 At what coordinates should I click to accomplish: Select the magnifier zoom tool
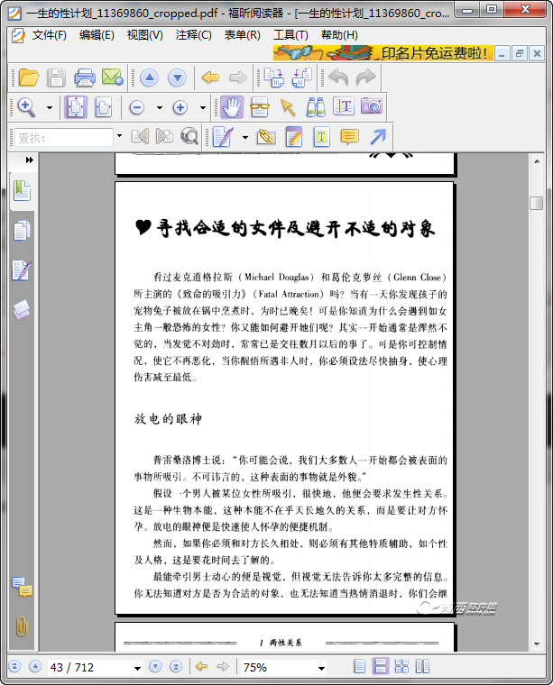click(26, 107)
